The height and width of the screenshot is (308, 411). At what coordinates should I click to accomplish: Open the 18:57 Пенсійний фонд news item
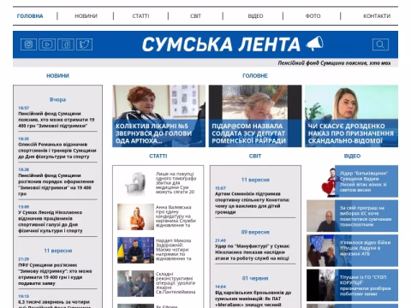point(57,120)
